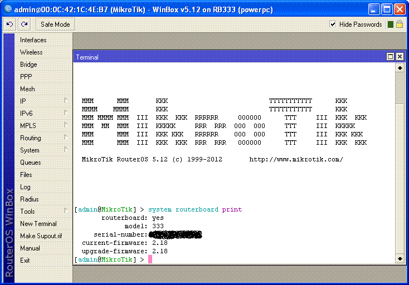Expand the Tools submenu arrow
409x285 pixels.
(x=66, y=211)
